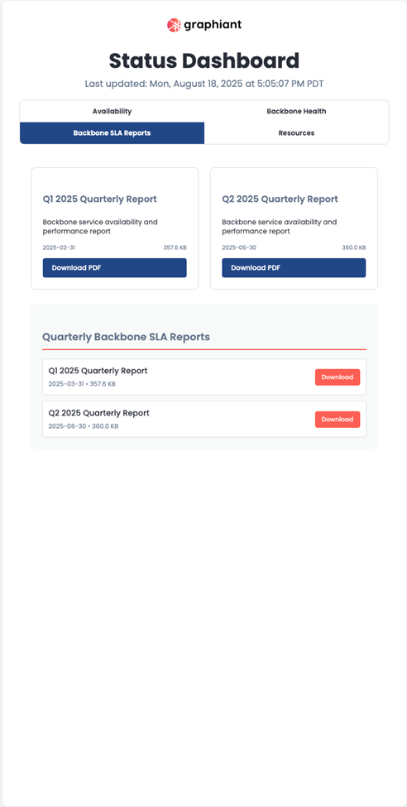
Task: Click the Quarterly Backbone SLA Reports heading
Action: pos(126,337)
